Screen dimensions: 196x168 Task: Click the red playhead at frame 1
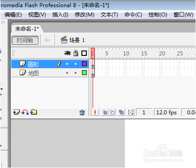(93, 53)
